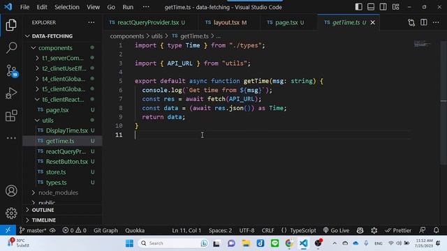Screen dimensions: 447x251
Task: Open store.ts in the explorer
Action: 56,172
